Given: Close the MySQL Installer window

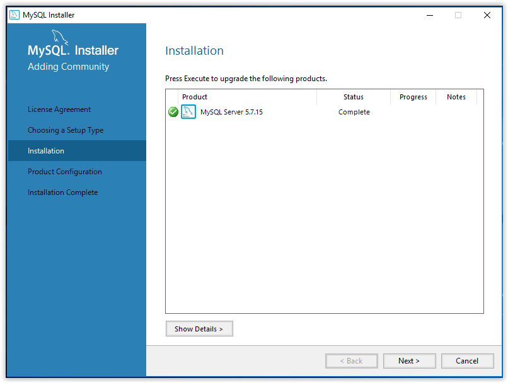Looking at the screenshot, I should point(487,15).
